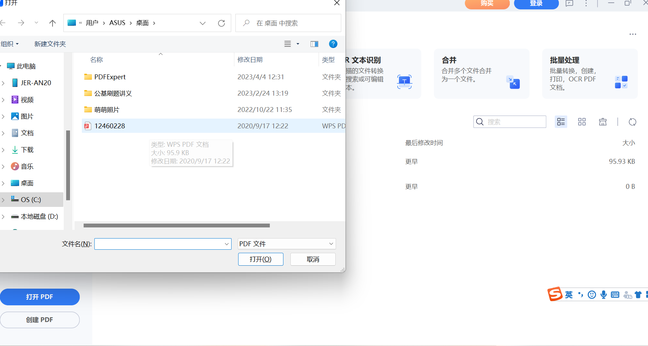This screenshot has height=346, width=648.
Task: Keep list view enabled for recent files
Action: (x=561, y=122)
